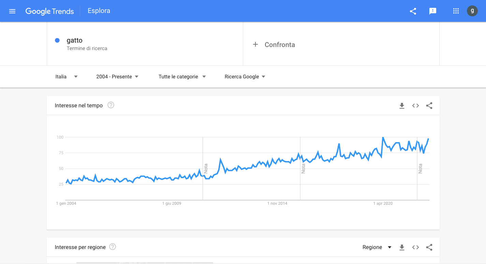Click the feedback icon in the header
The height and width of the screenshot is (264, 486).
(x=433, y=11)
